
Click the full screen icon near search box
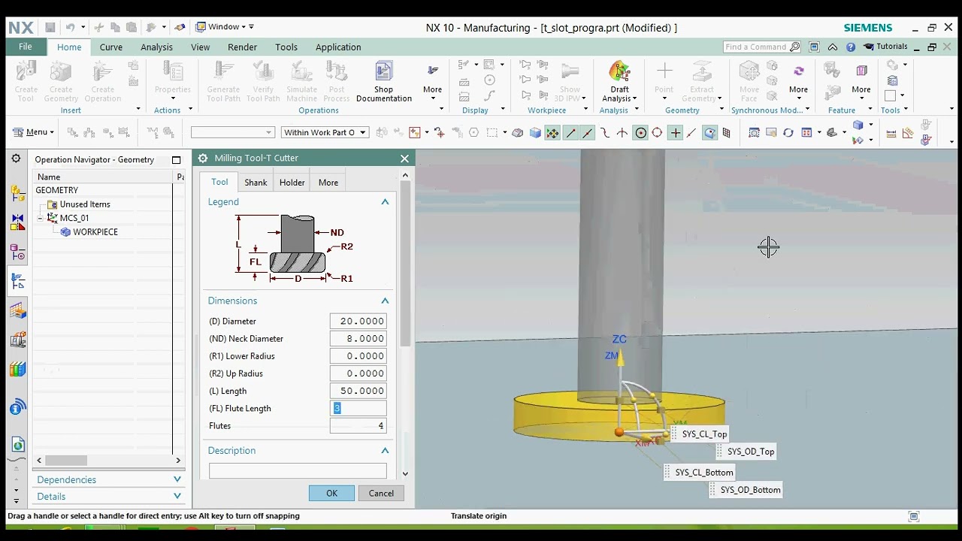click(x=814, y=47)
